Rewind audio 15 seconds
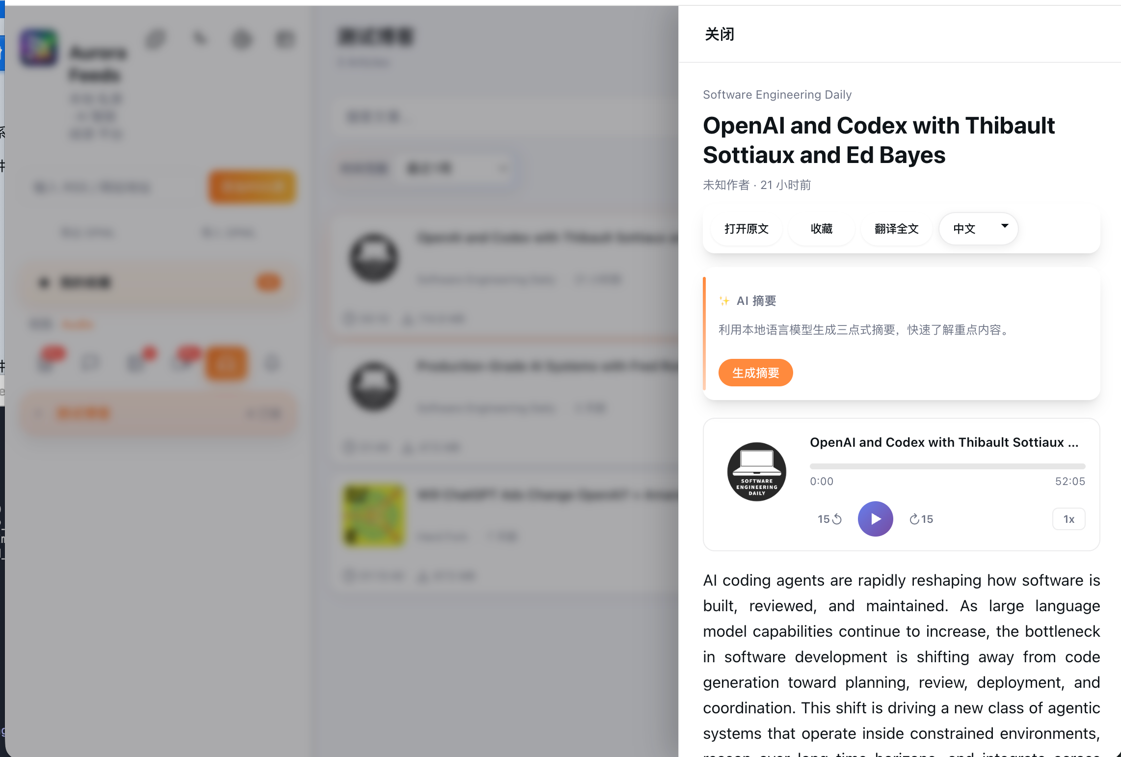The width and height of the screenshot is (1121, 757). [x=829, y=519]
